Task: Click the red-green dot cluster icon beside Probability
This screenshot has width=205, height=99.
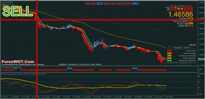Action: coord(169,48)
